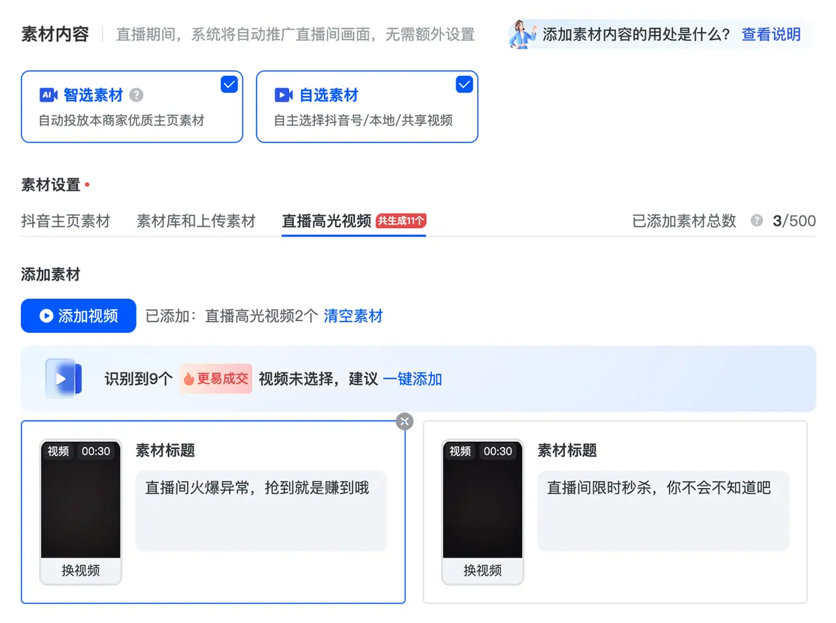Click the 共生成11个 red badge
The height and width of the screenshot is (623, 836).
pyautogui.click(x=401, y=221)
